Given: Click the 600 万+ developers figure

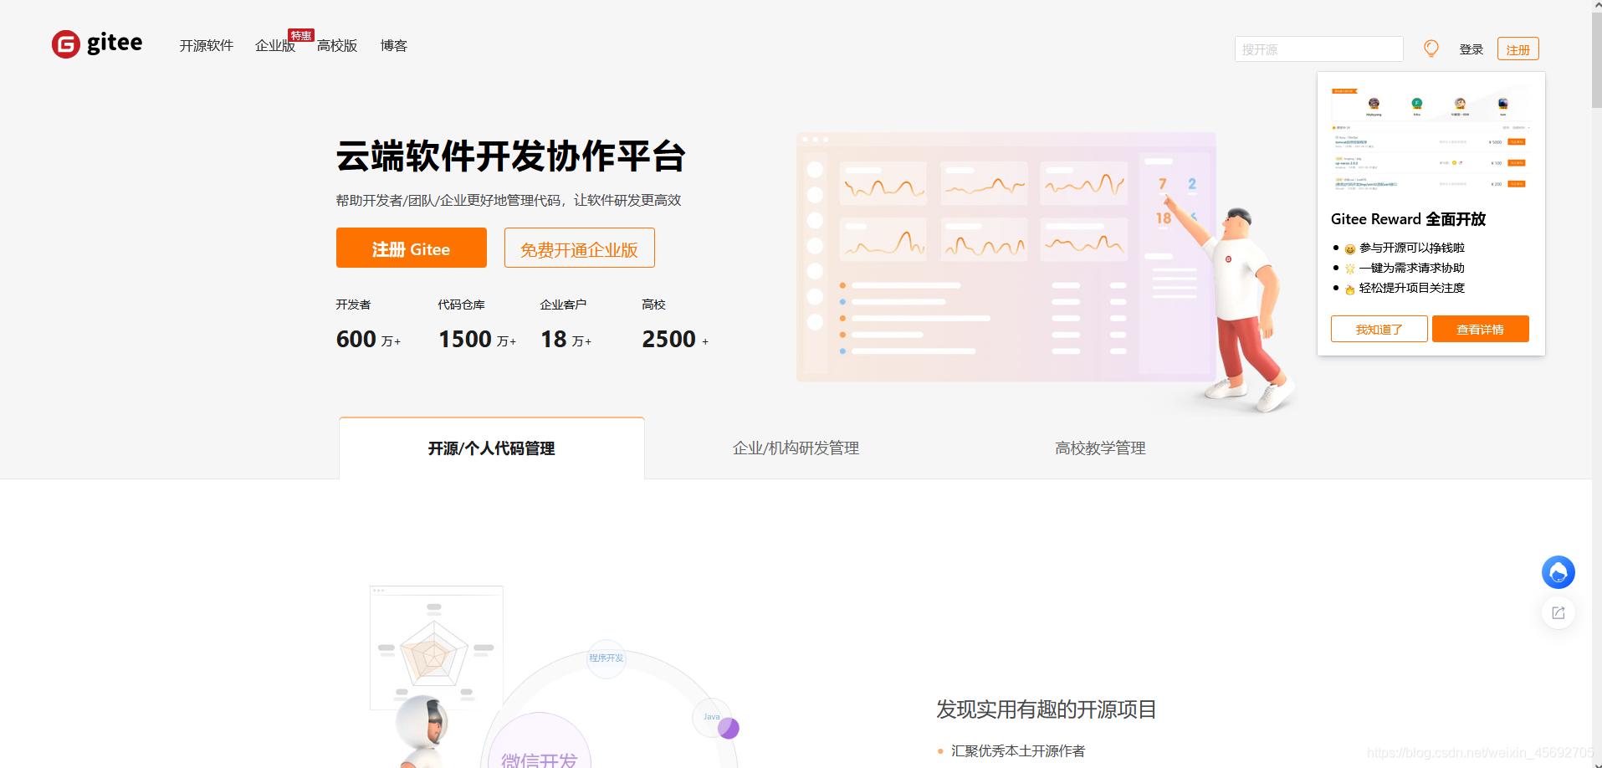Looking at the screenshot, I should (368, 339).
